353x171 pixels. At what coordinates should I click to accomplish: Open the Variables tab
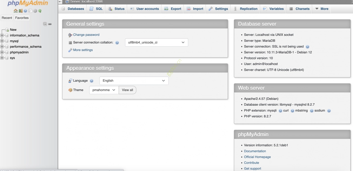point(273,9)
